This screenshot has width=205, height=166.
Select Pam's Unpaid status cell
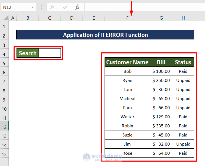[183, 108]
